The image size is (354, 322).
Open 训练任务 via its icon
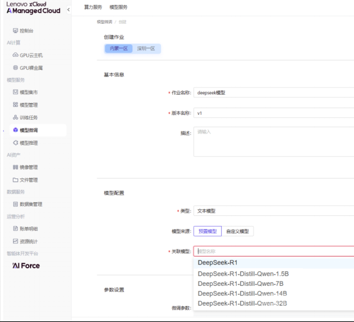tap(16, 117)
